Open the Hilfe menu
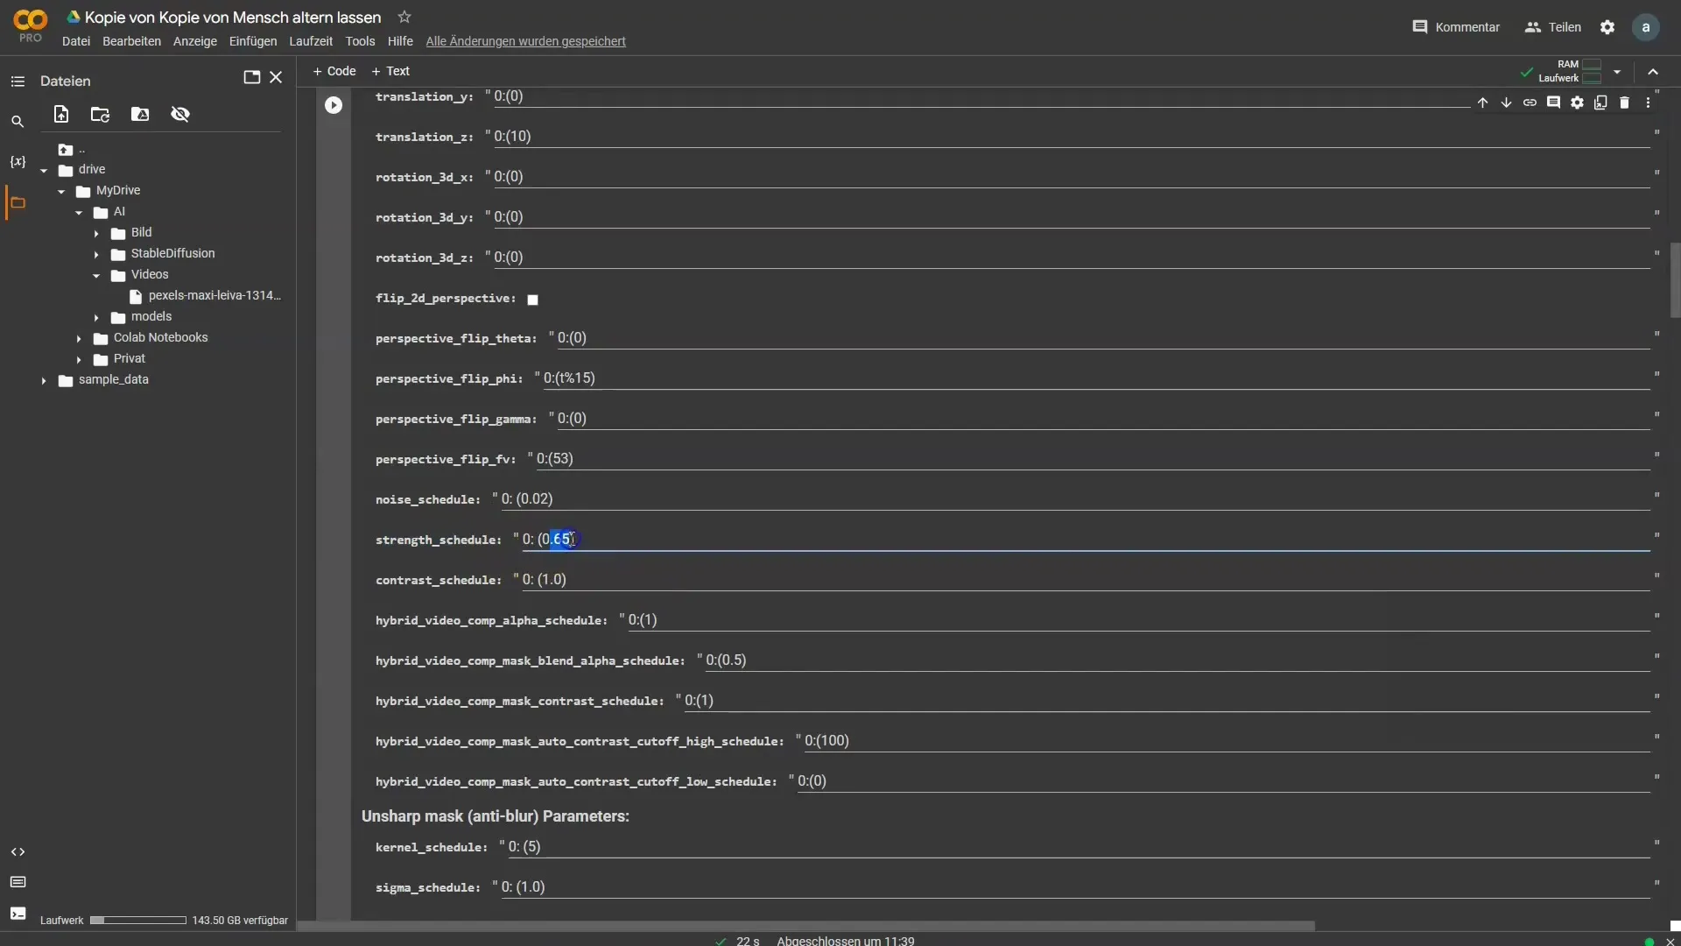Image resolution: width=1681 pixels, height=946 pixels. [400, 41]
